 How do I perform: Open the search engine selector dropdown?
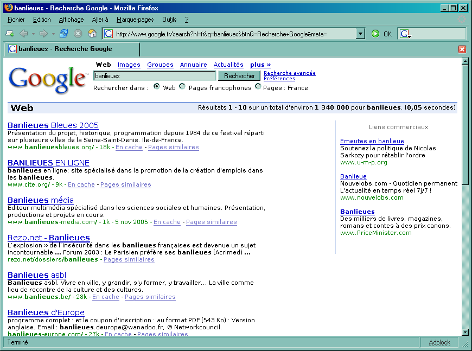tap(405, 34)
